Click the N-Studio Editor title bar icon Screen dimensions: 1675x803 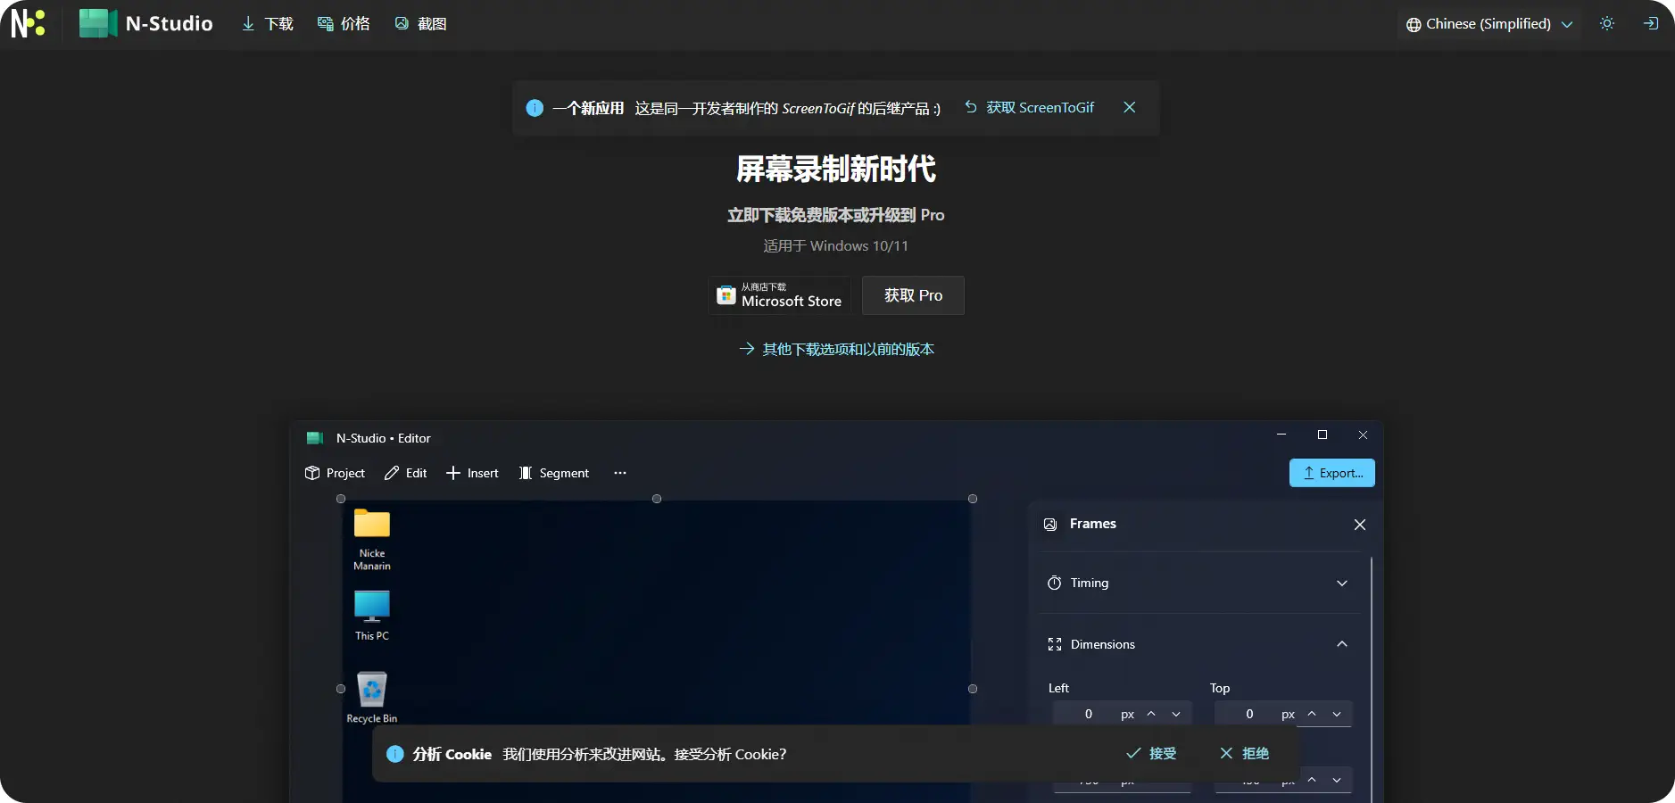click(x=315, y=438)
